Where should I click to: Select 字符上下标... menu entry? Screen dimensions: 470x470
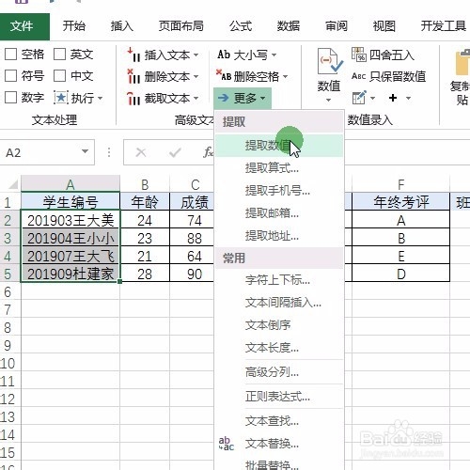(279, 280)
